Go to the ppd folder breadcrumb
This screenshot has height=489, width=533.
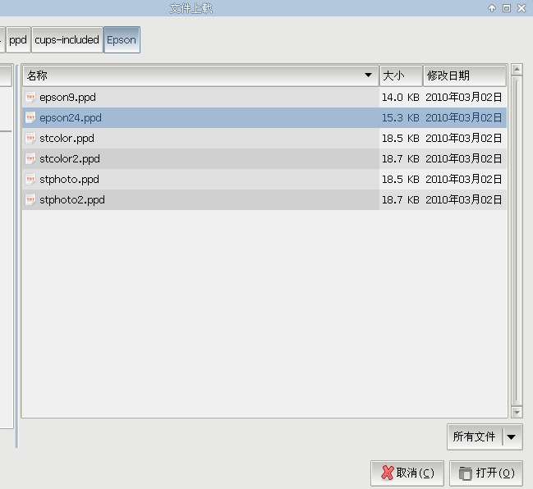[x=18, y=40]
